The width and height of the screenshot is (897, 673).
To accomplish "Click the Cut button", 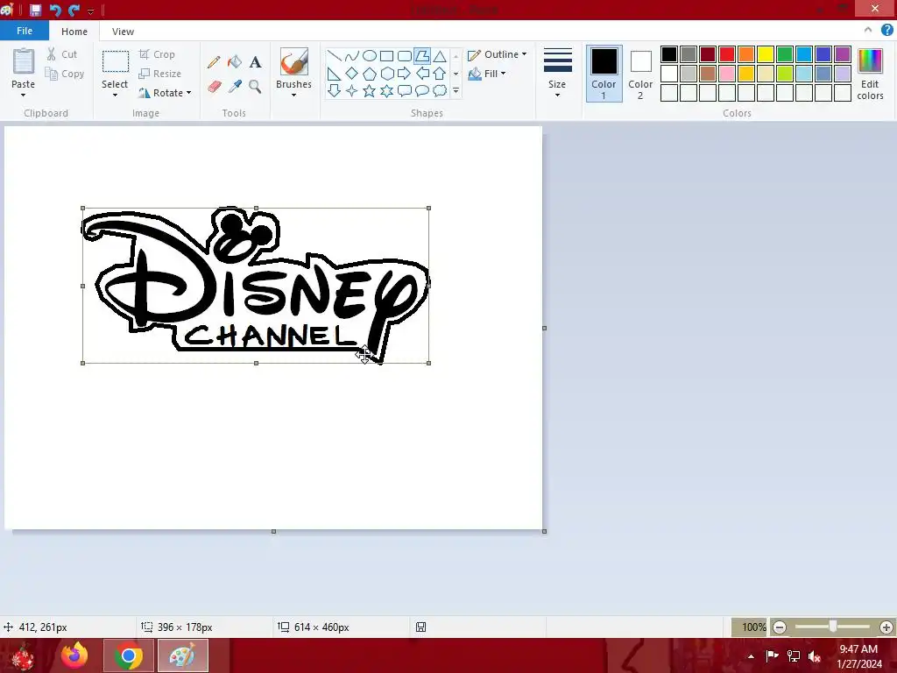I will tap(62, 54).
